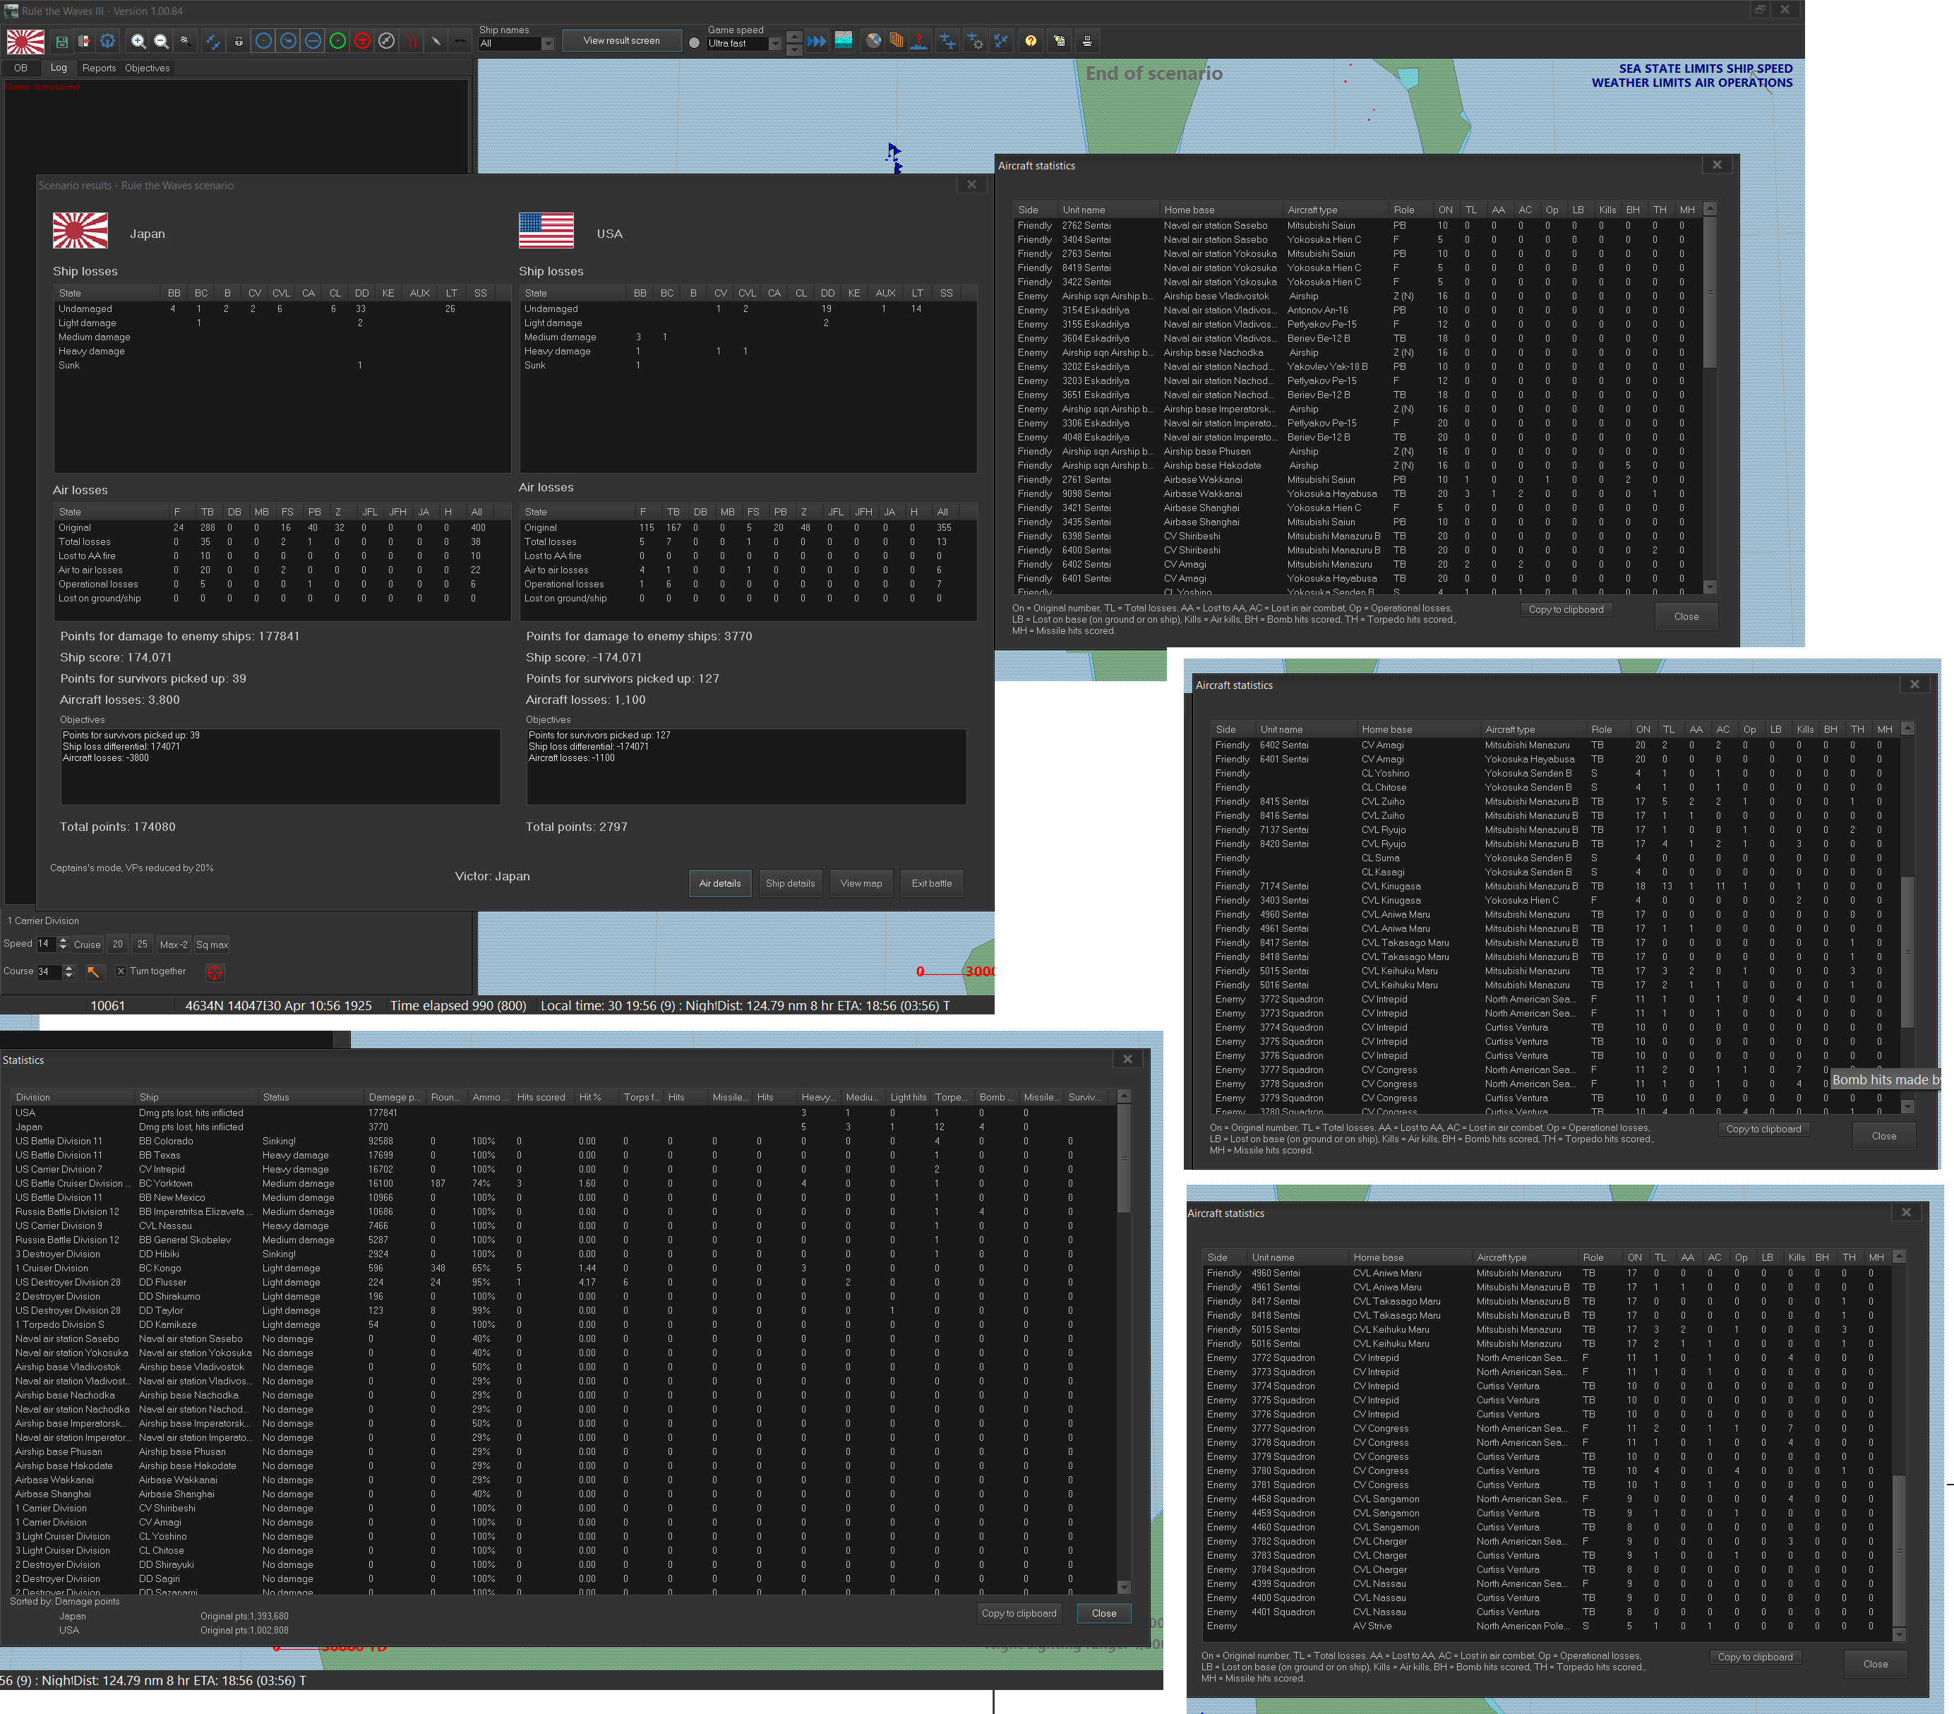
Task: Click the zoom in magnifier icon
Action: pos(138,41)
